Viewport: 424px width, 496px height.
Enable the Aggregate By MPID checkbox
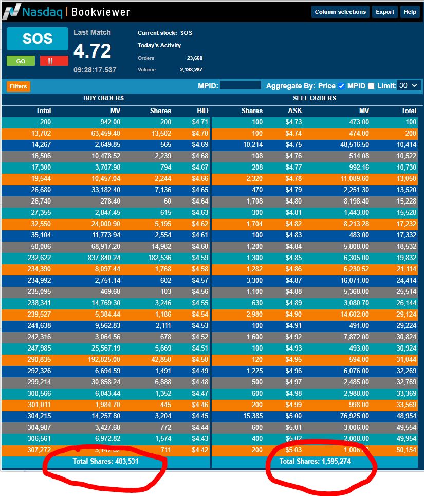pos(371,86)
